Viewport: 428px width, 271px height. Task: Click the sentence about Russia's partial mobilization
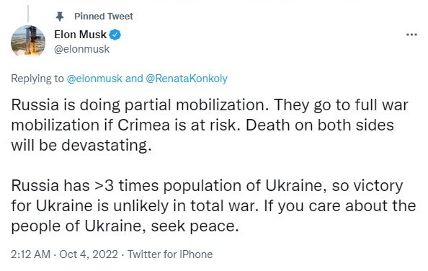pyautogui.click(x=140, y=105)
